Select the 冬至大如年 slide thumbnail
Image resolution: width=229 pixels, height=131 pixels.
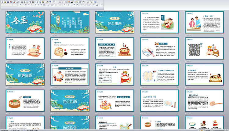70,75
